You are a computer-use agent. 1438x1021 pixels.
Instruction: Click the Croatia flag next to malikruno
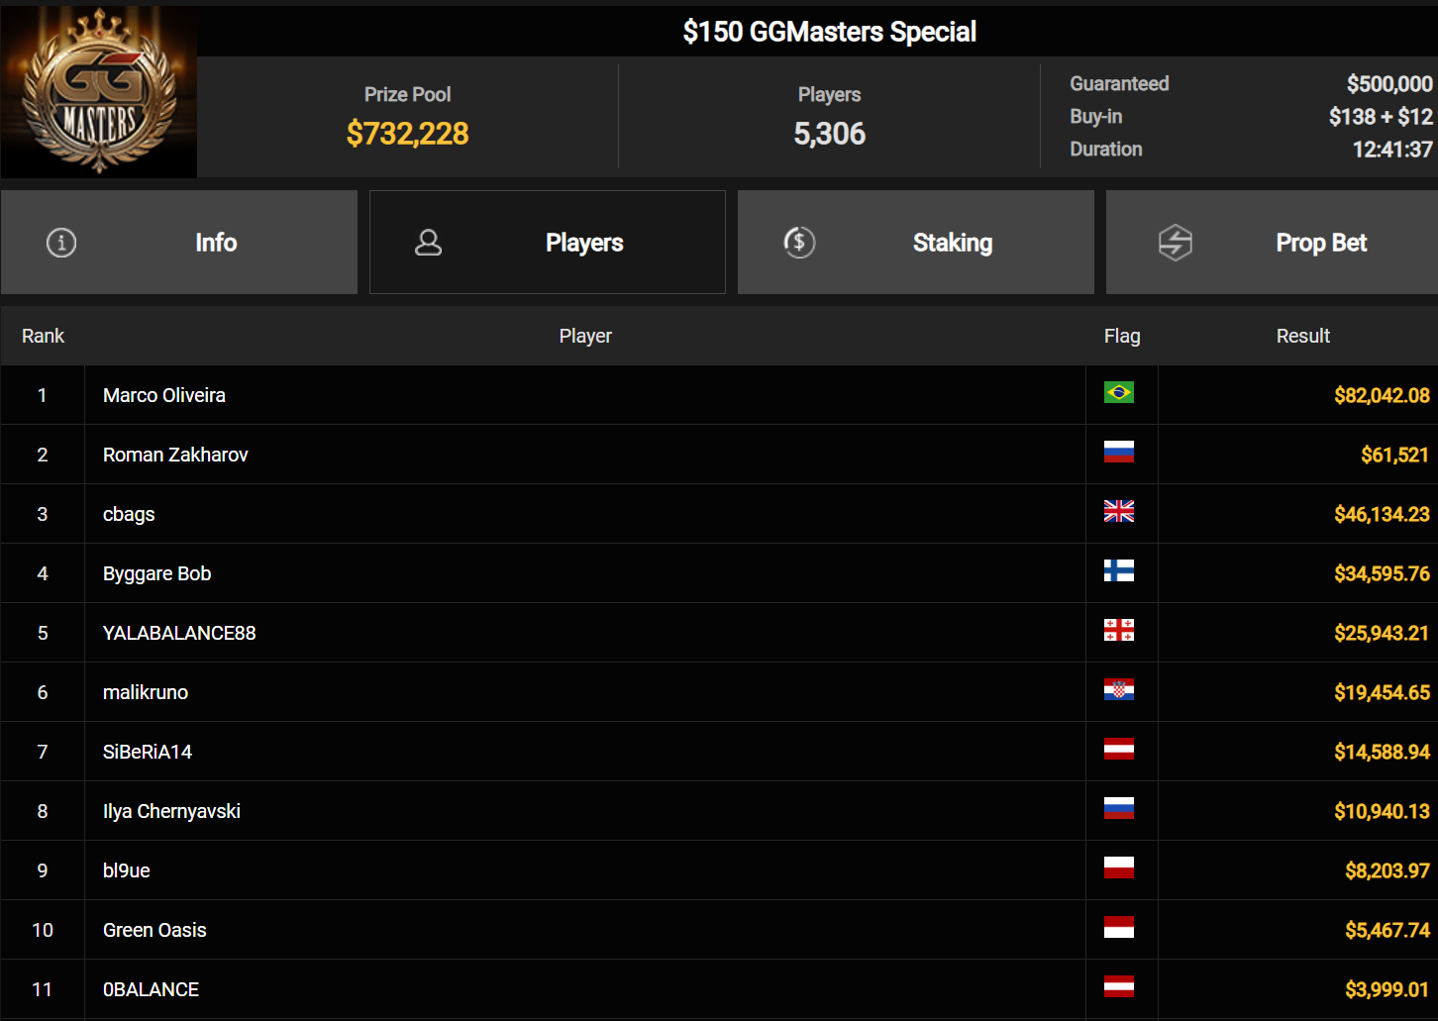point(1119,690)
